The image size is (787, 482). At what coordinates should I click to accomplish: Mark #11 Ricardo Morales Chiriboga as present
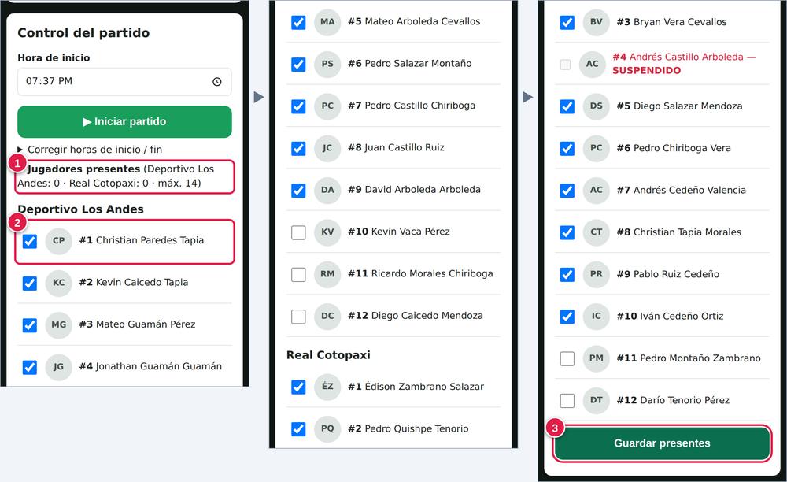click(x=298, y=275)
